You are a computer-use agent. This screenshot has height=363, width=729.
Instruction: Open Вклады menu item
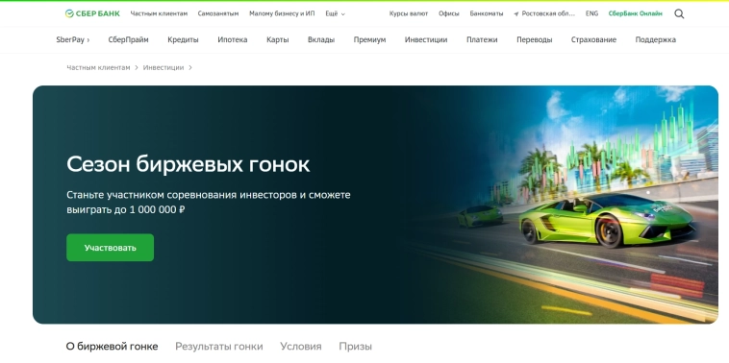click(321, 40)
